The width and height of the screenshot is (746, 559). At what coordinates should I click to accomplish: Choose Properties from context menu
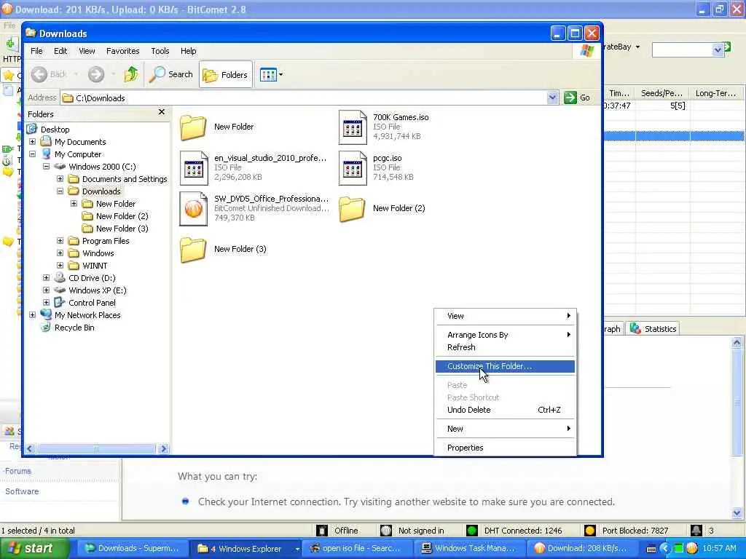(x=505, y=448)
